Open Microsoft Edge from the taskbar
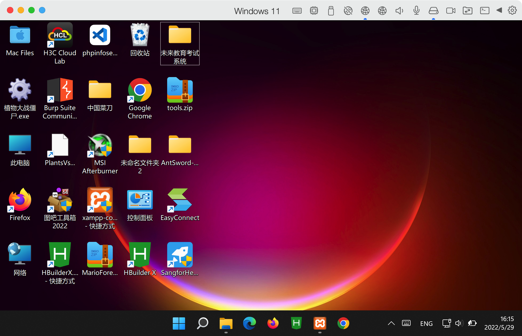Screen dimensions: 522x336 point(250,323)
